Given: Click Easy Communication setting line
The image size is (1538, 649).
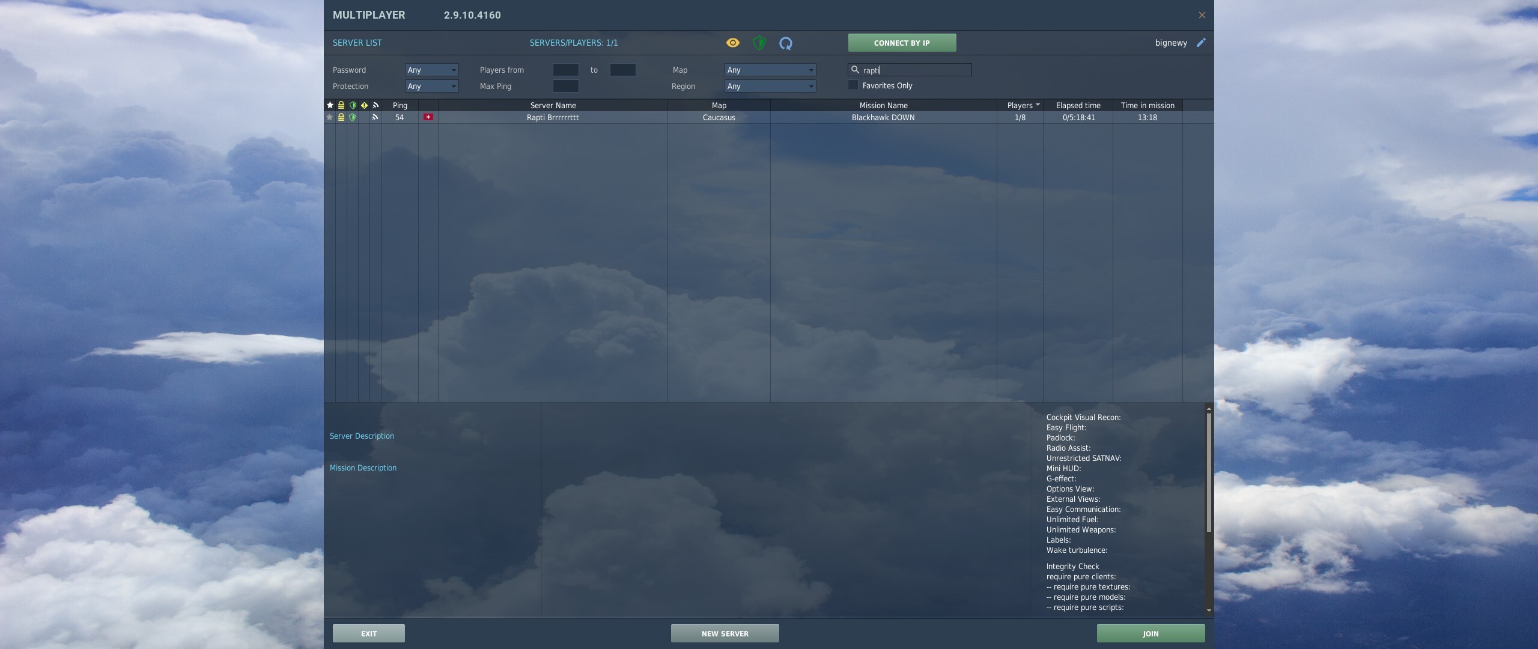Looking at the screenshot, I should 1083,509.
